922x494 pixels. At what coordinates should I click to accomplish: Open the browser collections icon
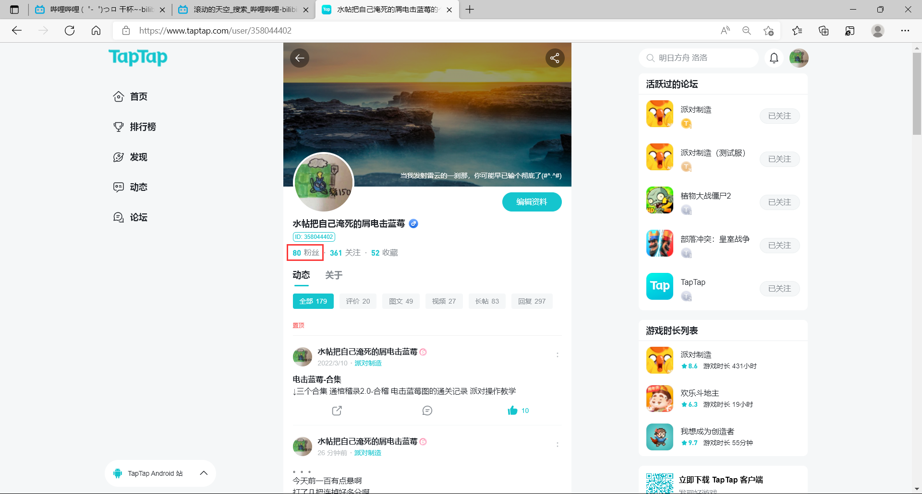824,31
